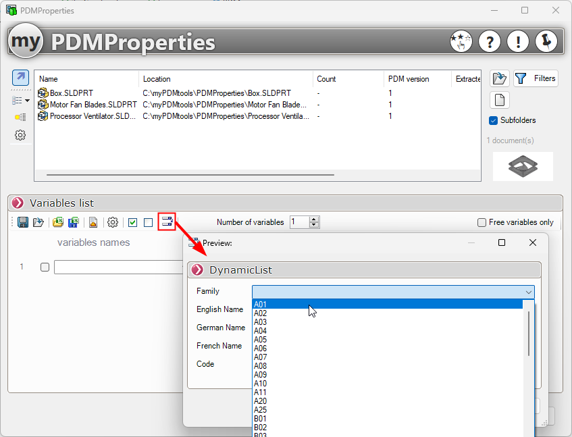This screenshot has width=572, height=437.
Task: Open variables list gear settings icon
Action: tap(113, 222)
